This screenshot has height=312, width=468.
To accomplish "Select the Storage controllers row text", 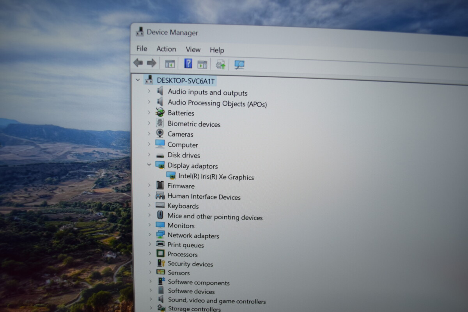I will [194, 309].
